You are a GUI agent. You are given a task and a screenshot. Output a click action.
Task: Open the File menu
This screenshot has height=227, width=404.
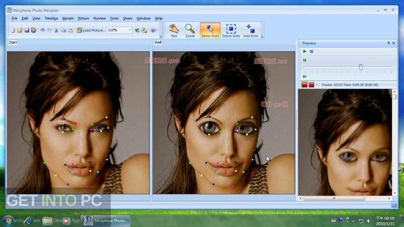[x=15, y=18]
